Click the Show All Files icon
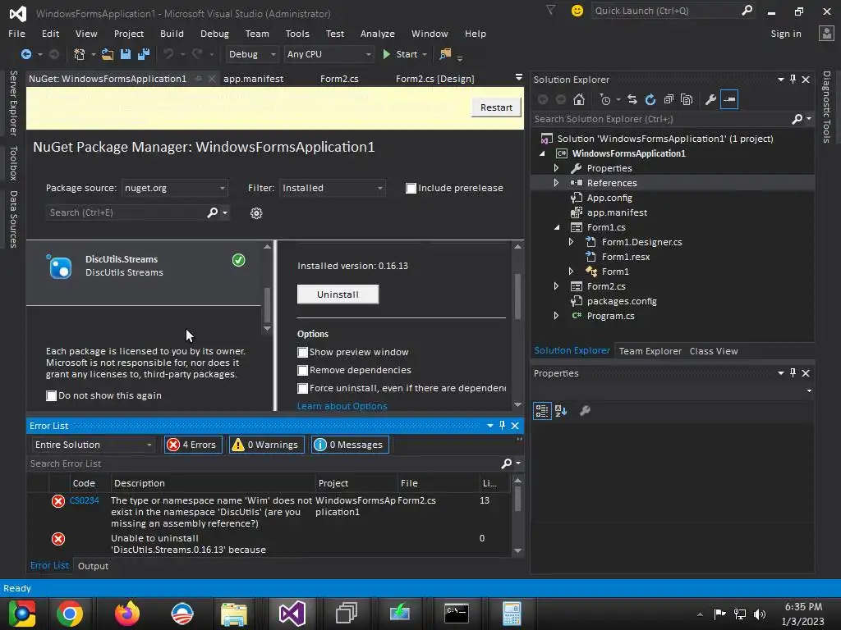Viewport: 841px width, 630px height. click(x=687, y=99)
